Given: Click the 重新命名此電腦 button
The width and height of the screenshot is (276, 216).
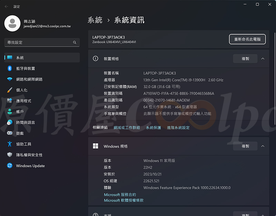Looking at the screenshot, I should (x=247, y=39).
